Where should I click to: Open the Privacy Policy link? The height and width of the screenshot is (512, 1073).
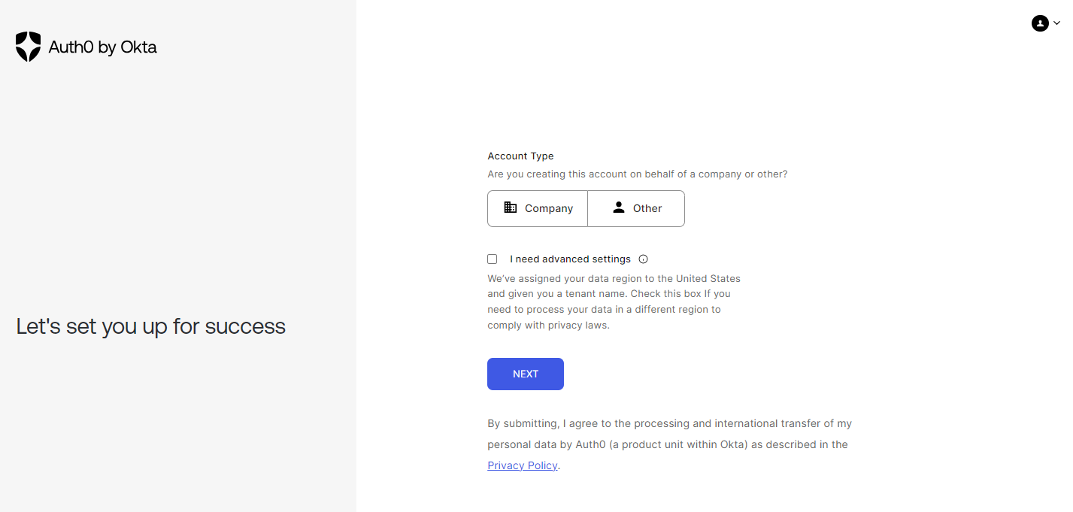coord(523,465)
